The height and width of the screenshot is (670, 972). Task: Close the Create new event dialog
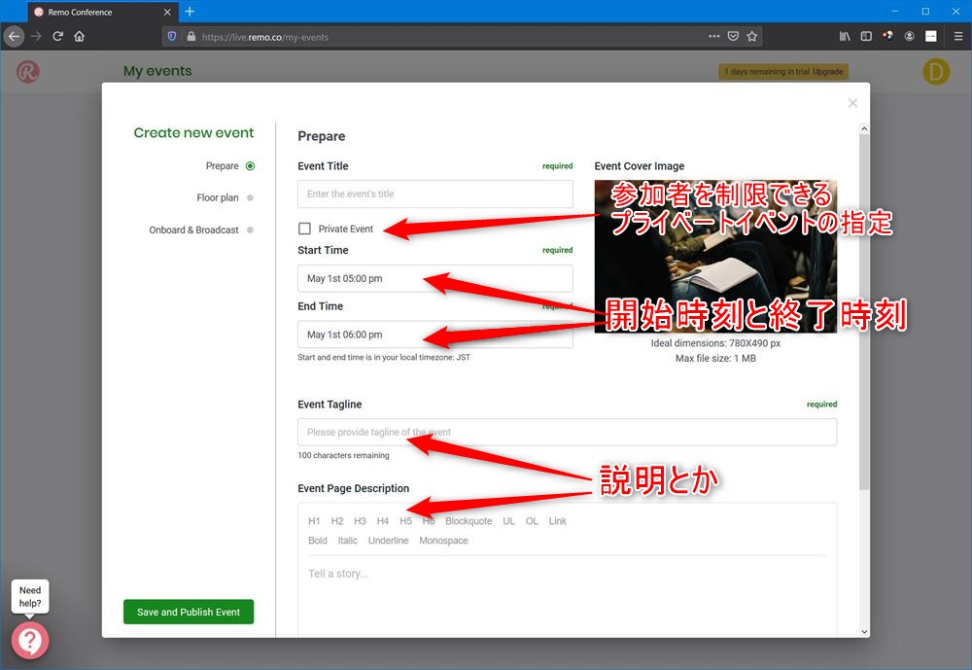click(x=853, y=103)
